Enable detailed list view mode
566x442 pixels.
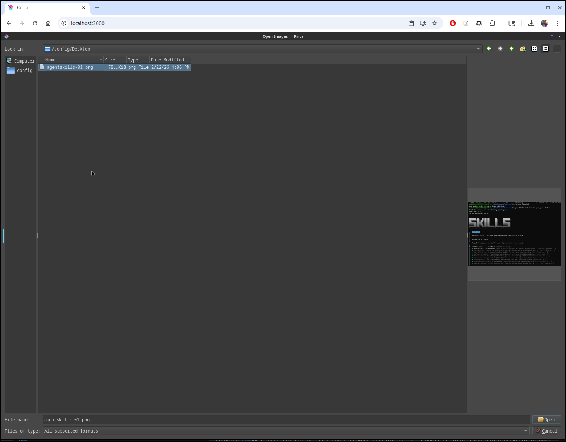(x=546, y=48)
